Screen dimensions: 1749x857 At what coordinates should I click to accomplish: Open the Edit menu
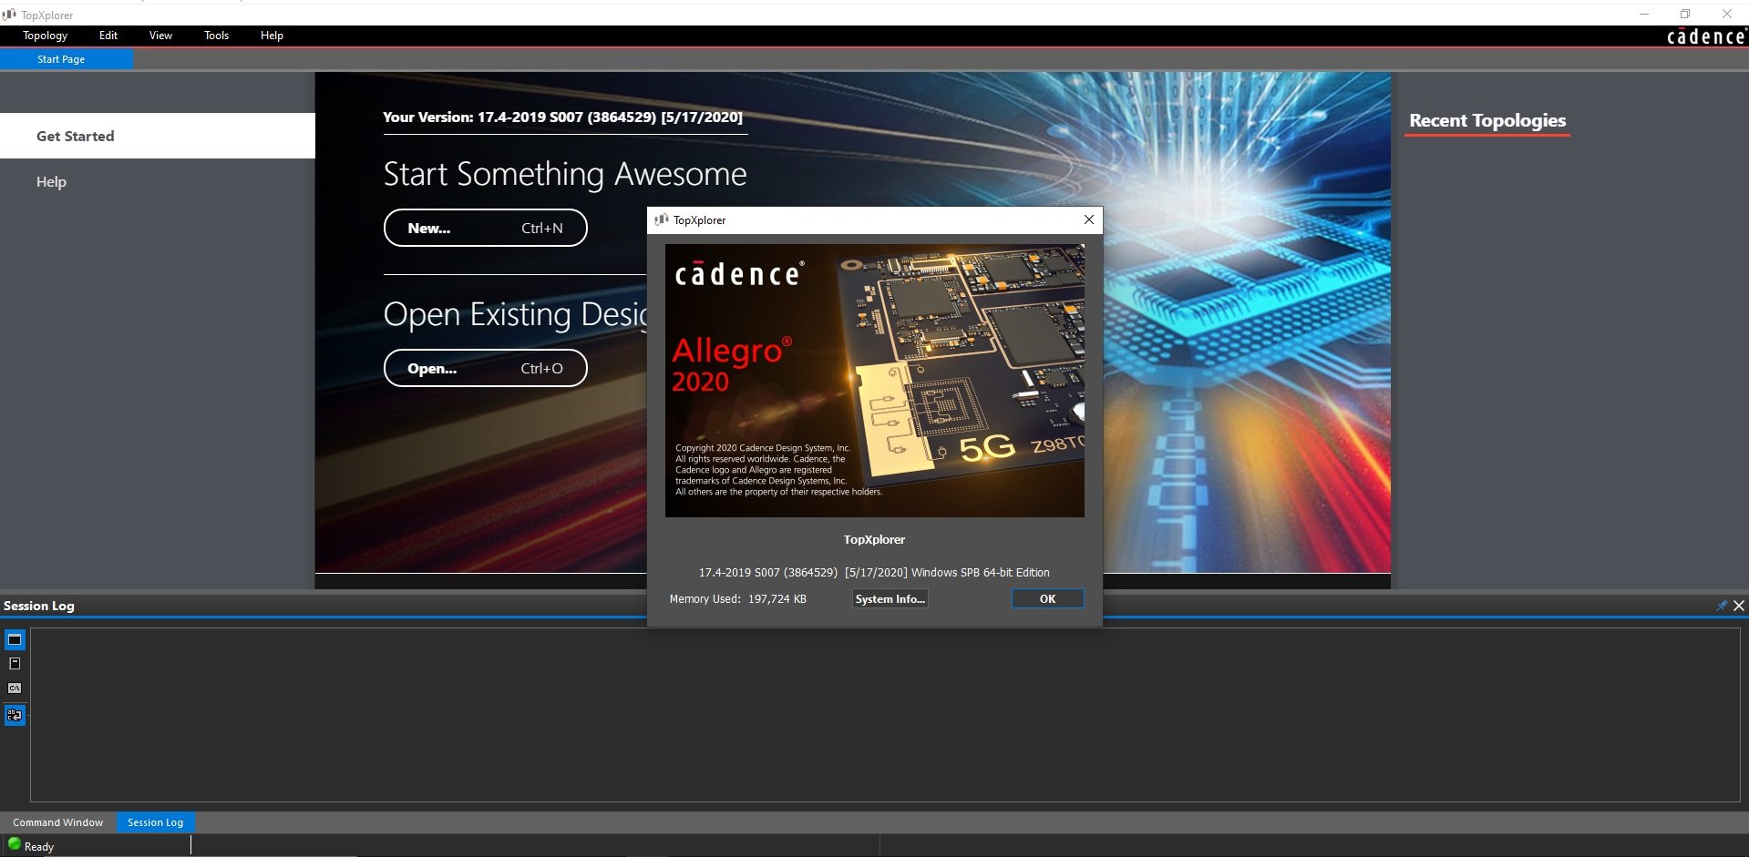(x=108, y=36)
